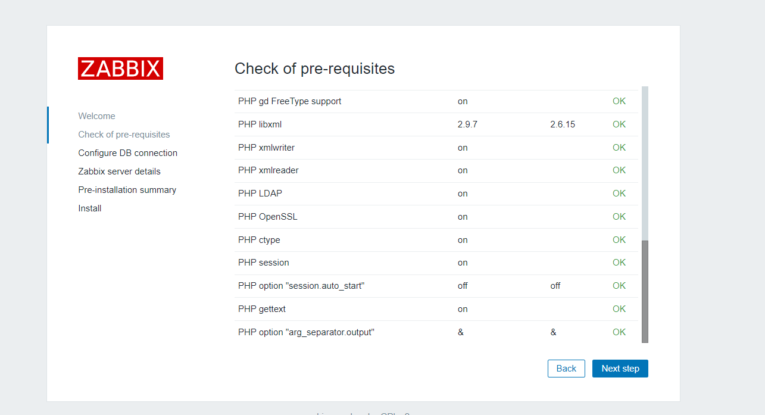
Task: Open the Configure DB connection step
Action: [127, 153]
